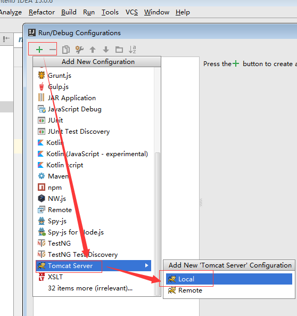Open the Analyze menu
This screenshot has width=297, height=316.
11,12
